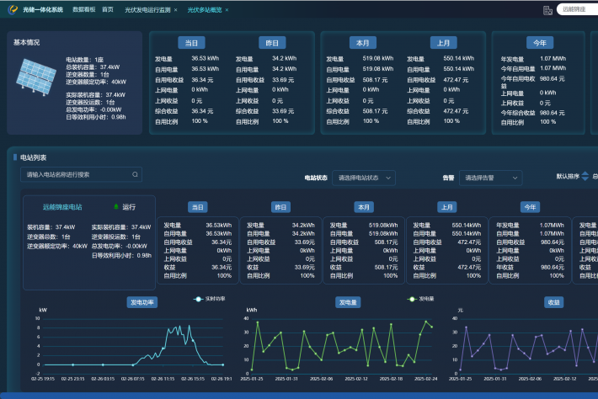Open the 数据看板 menu
Image resolution: width=598 pixels, height=399 pixels.
click(x=83, y=9)
